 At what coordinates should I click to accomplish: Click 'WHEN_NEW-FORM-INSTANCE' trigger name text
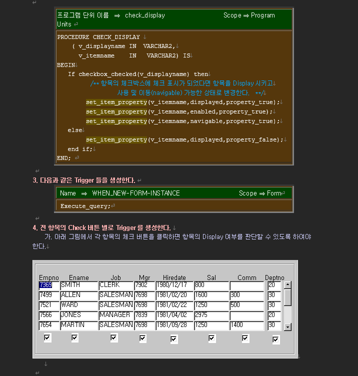[136, 193]
